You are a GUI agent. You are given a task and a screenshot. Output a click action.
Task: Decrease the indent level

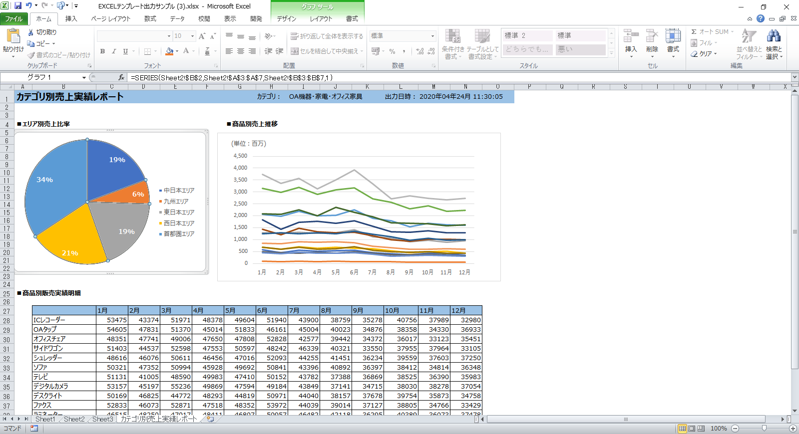pos(268,51)
